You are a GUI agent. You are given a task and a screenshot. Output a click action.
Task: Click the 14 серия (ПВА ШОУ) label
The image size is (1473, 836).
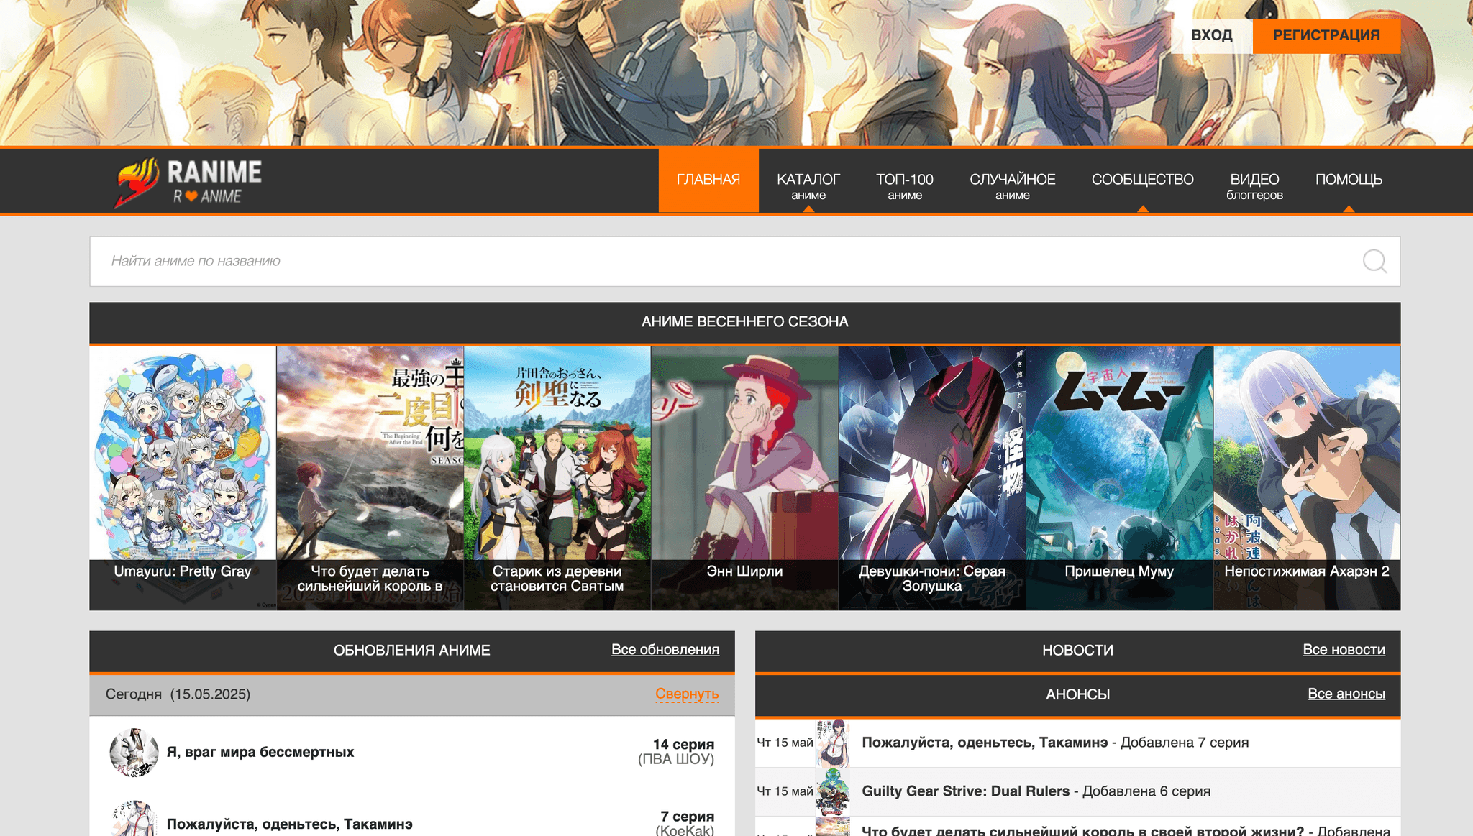pyautogui.click(x=676, y=752)
